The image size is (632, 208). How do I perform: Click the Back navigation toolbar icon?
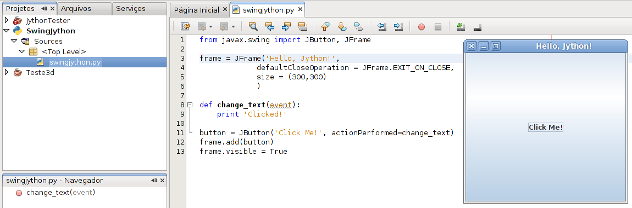(202, 27)
